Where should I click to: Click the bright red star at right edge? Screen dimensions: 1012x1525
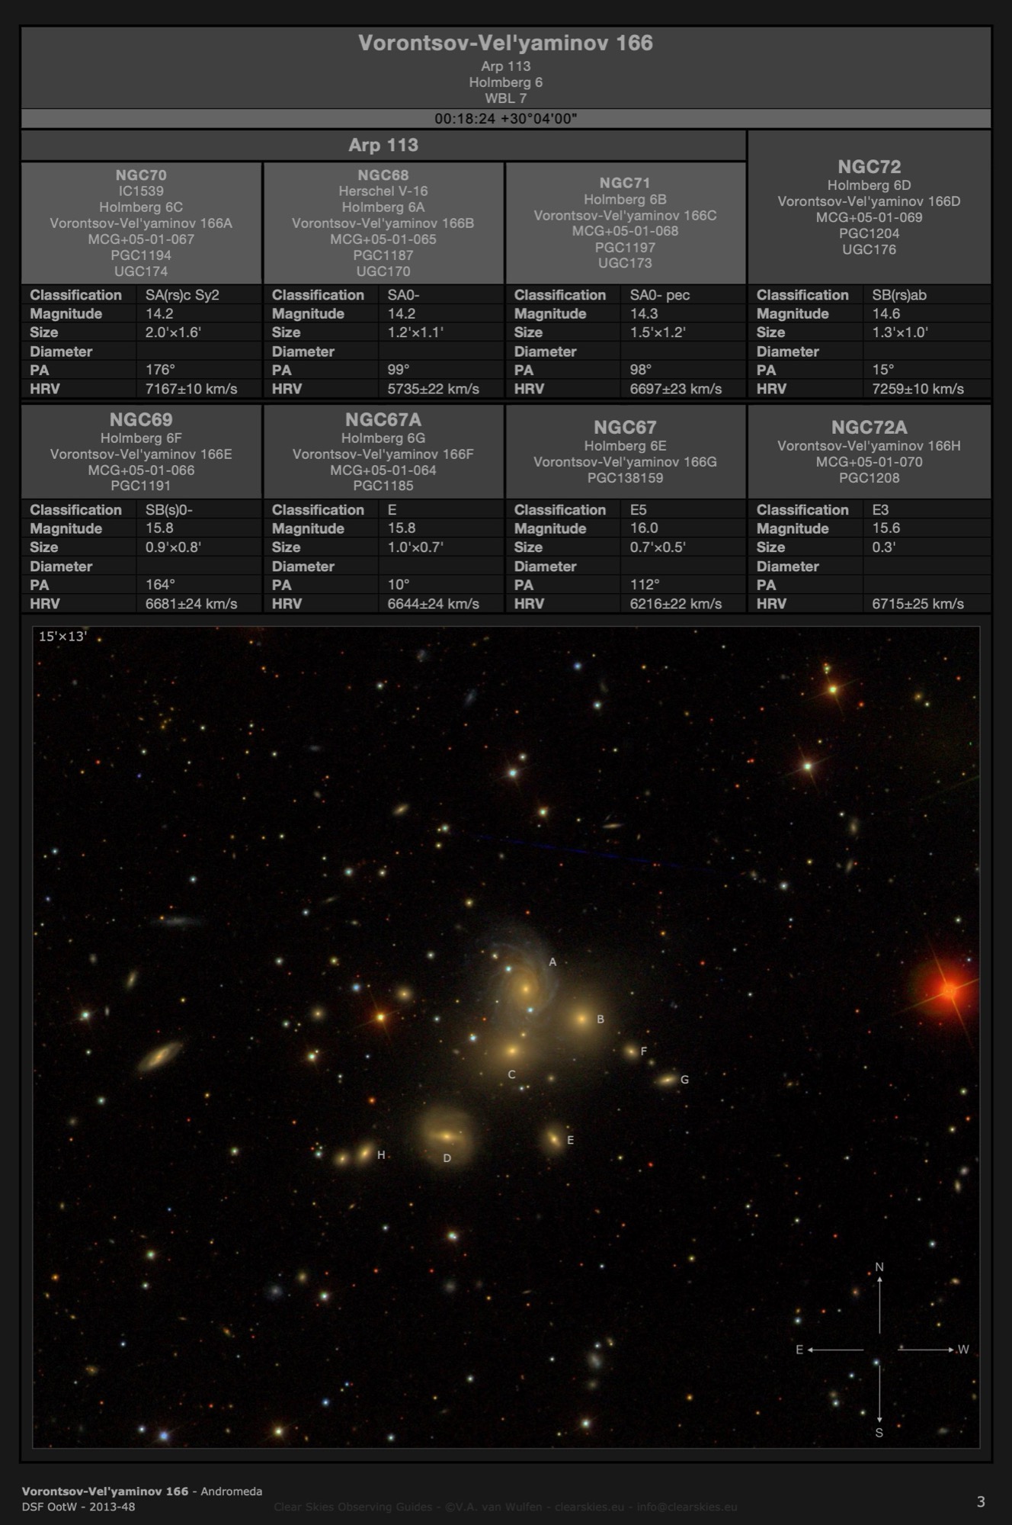click(948, 990)
